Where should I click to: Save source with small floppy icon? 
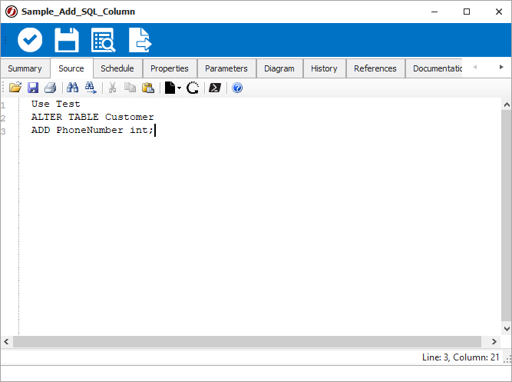tap(33, 88)
